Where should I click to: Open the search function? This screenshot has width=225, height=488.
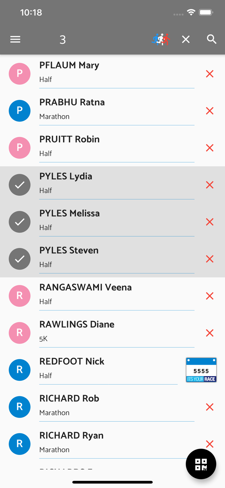point(211,39)
